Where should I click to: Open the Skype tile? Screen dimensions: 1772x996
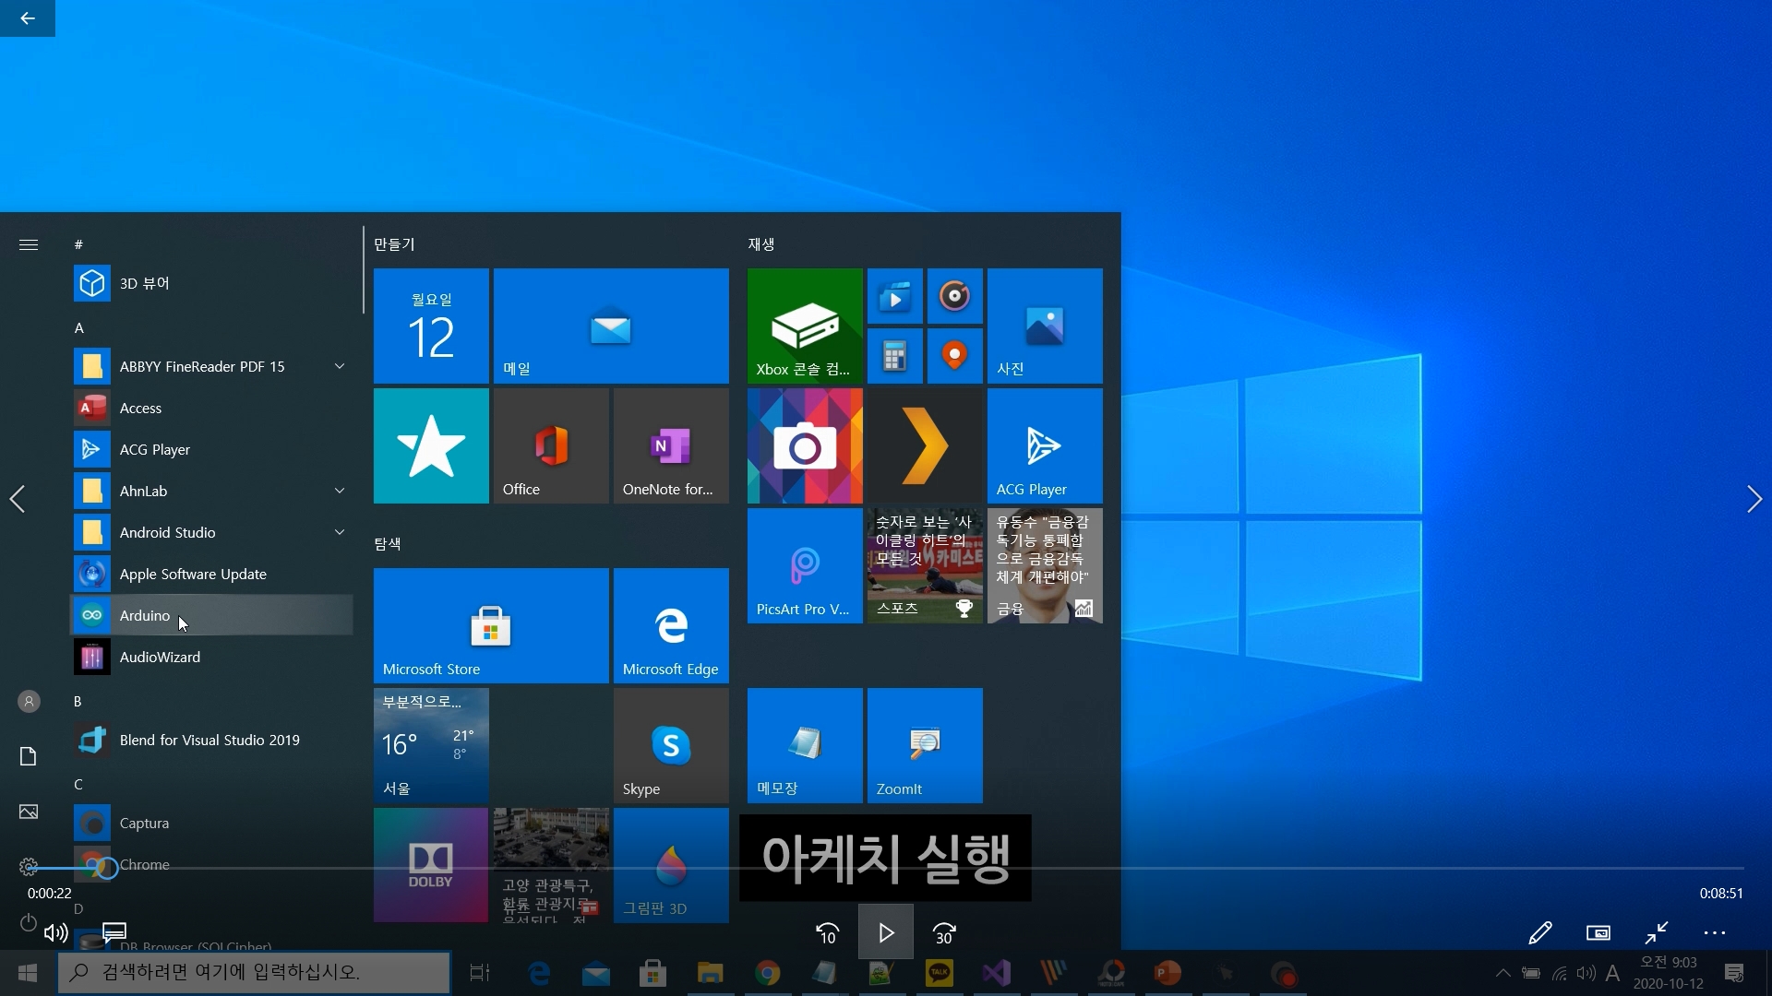coord(671,745)
